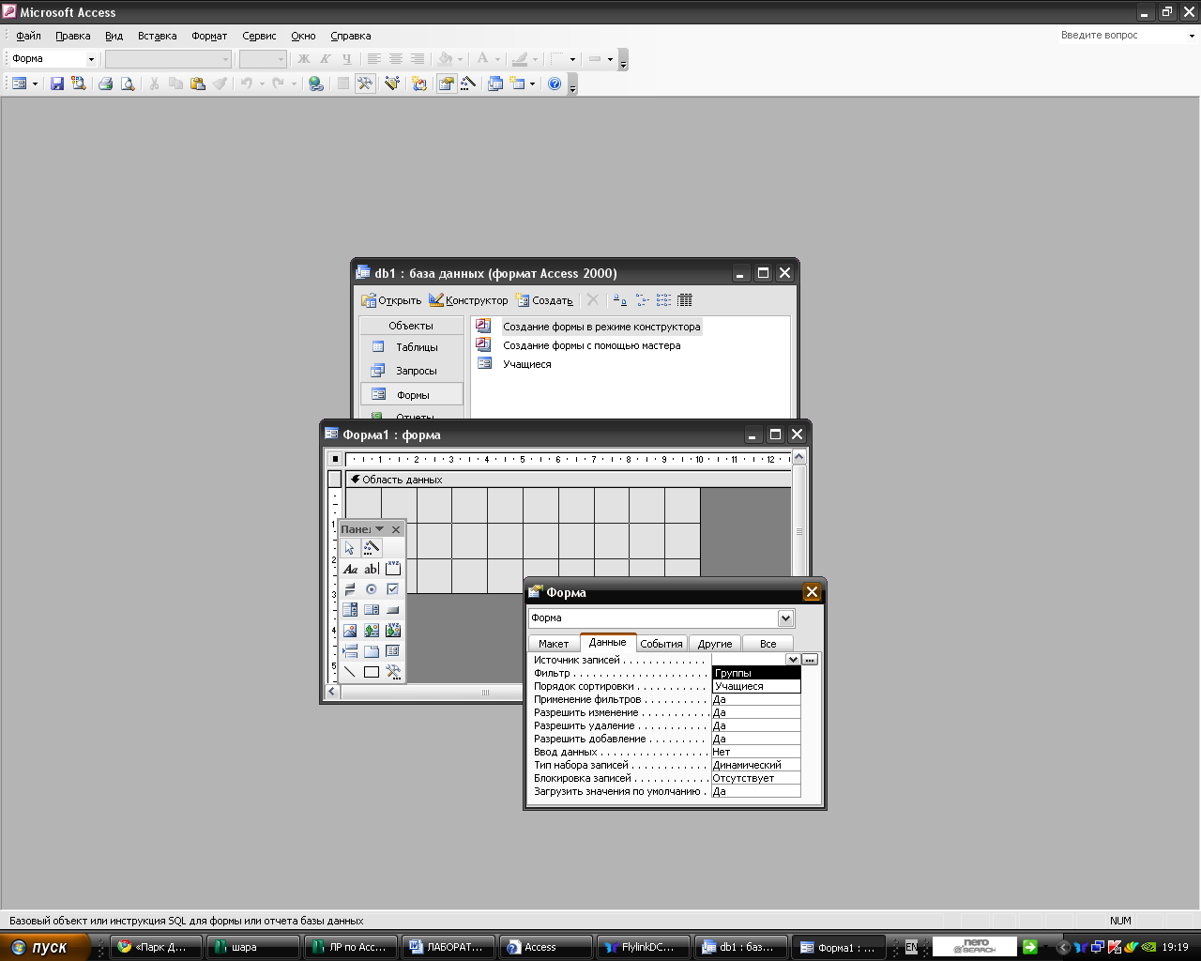Open the Таблицы objects section
This screenshot has width=1201, height=961.
(412, 347)
